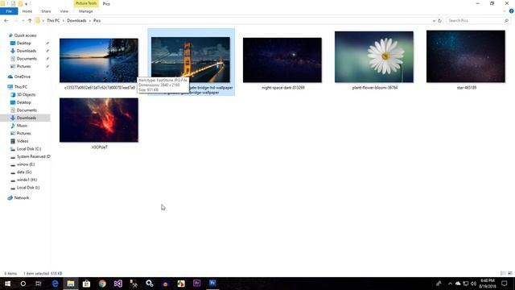Collapse the ribbon chevron
The image size is (515, 290).
pos(505,11)
